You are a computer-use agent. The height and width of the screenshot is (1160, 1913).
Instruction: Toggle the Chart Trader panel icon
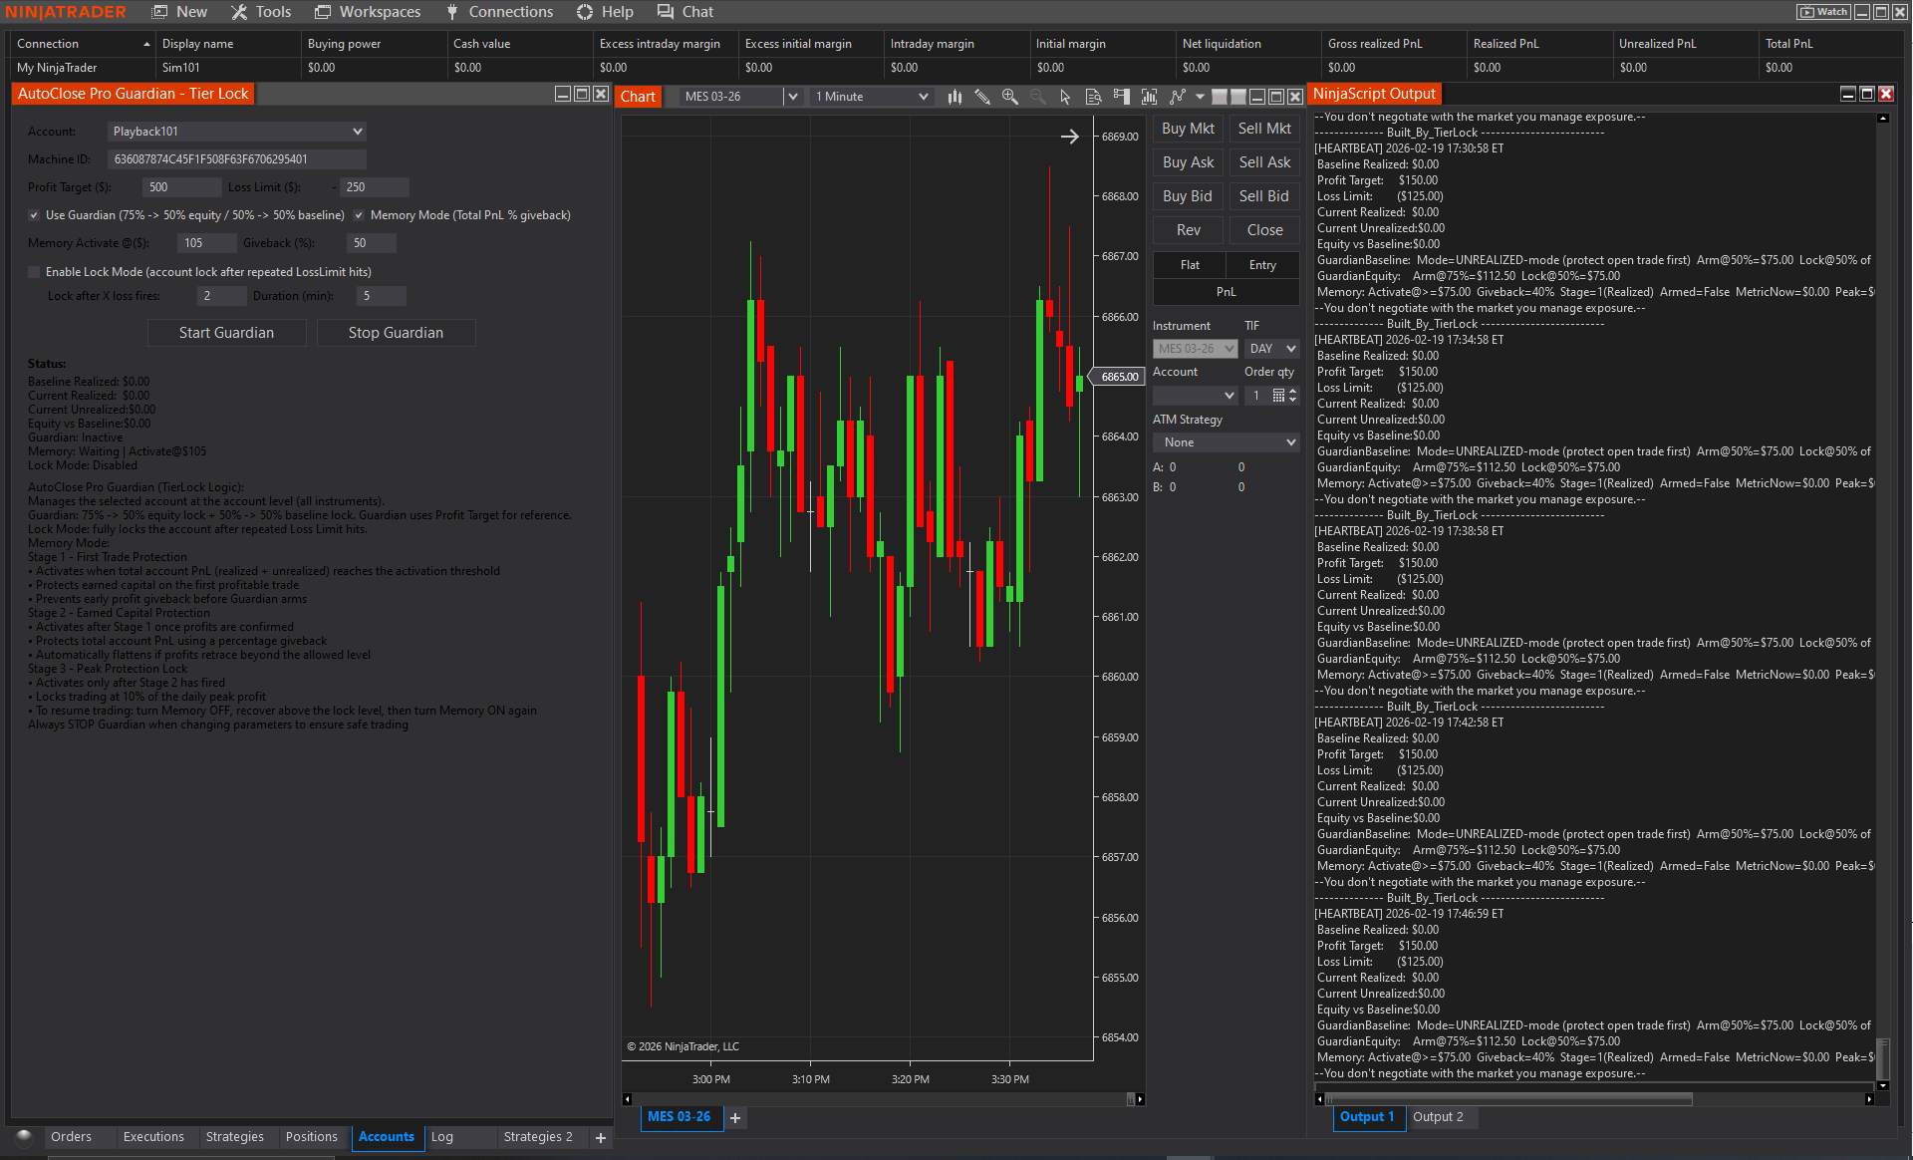click(x=1120, y=96)
